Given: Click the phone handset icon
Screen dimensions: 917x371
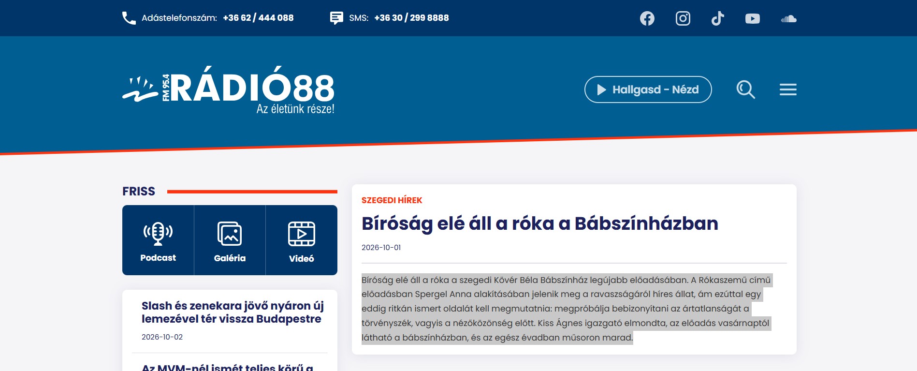Looking at the screenshot, I should click(129, 18).
